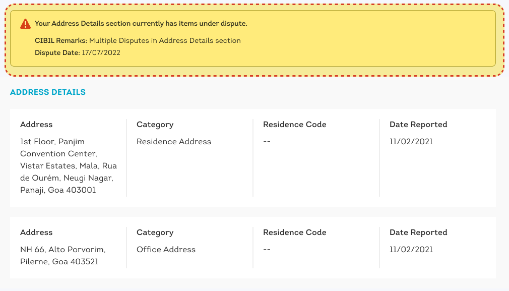Select the dispute alert heading text
Screen dimensions: 509x291
click(141, 23)
